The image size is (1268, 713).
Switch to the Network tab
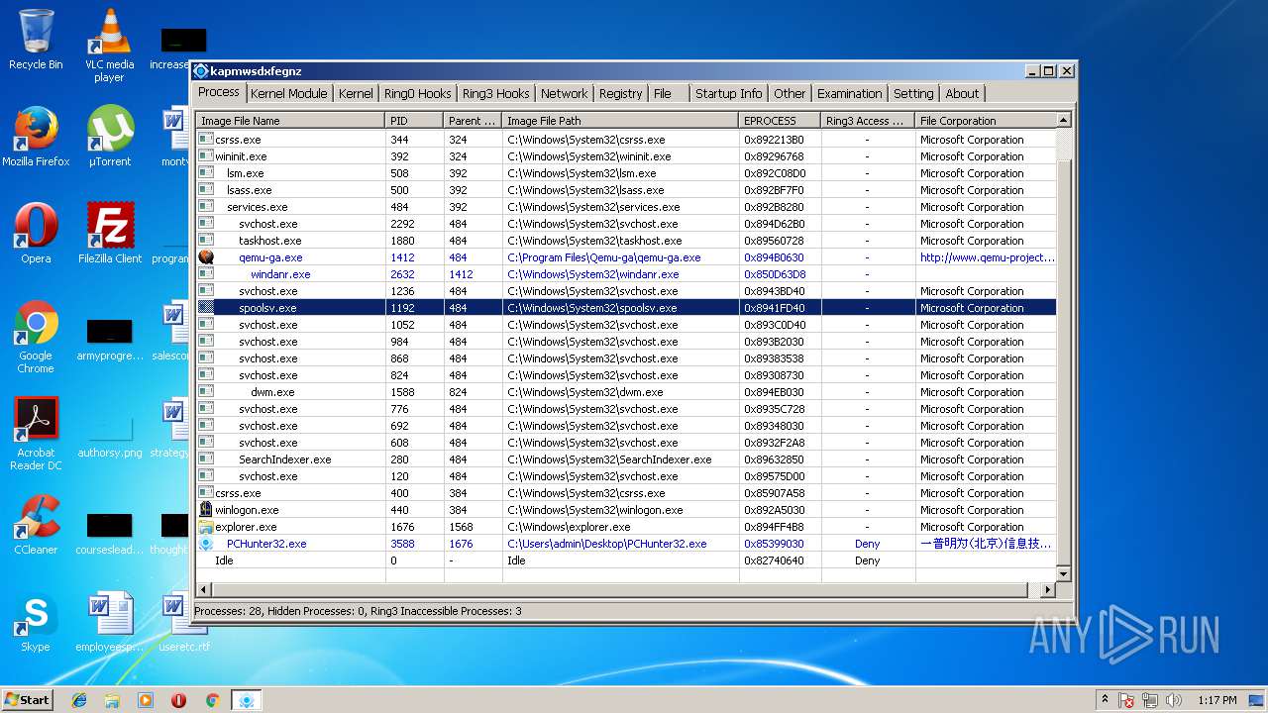click(564, 93)
